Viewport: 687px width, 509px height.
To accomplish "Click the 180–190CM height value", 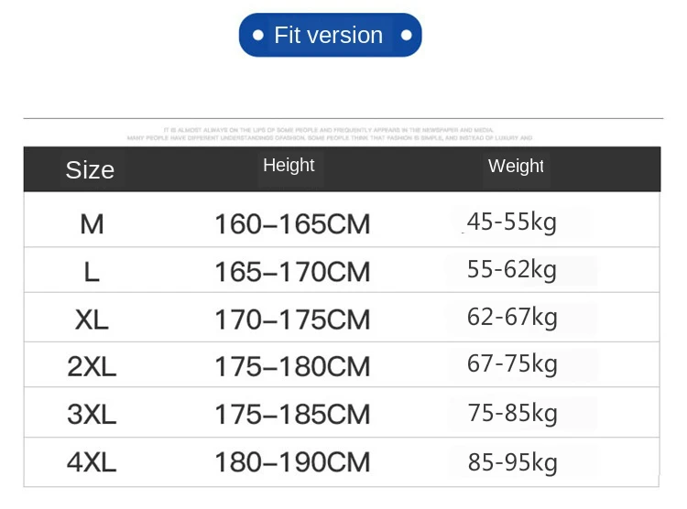I will point(292,462).
